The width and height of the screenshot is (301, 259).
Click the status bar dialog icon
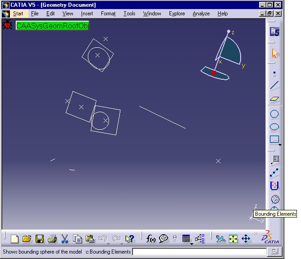coord(275,251)
